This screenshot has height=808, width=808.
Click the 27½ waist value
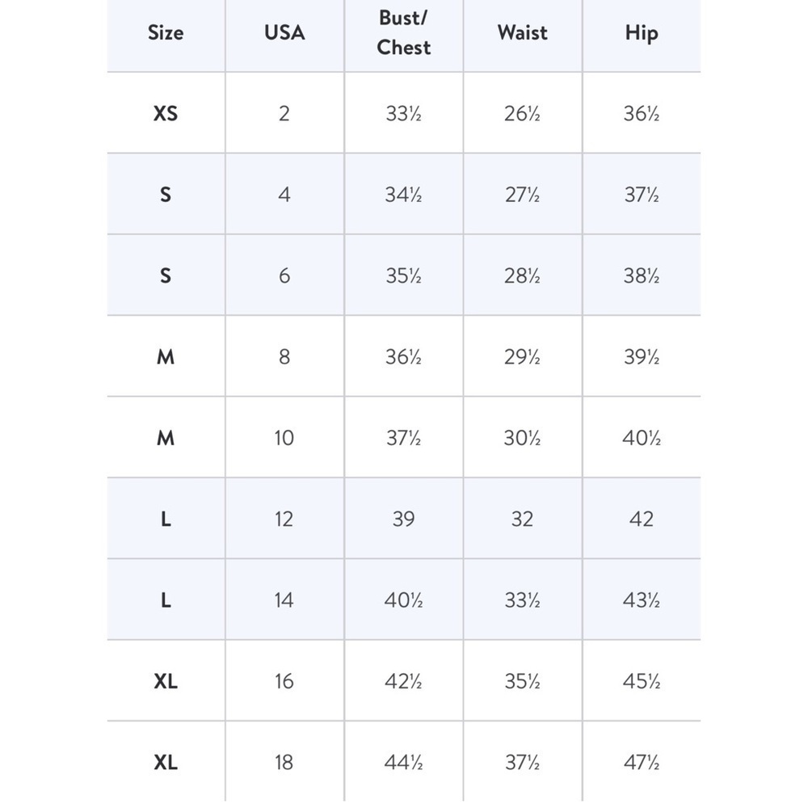point(523,195)
